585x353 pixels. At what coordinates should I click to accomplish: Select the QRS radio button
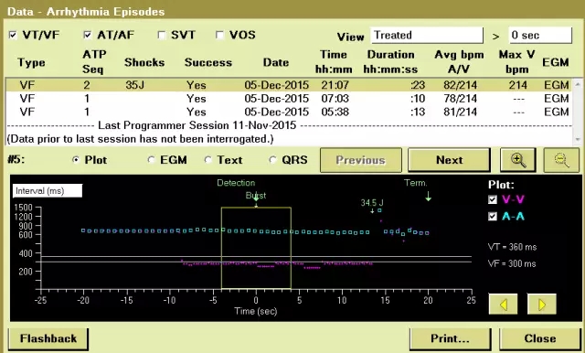(x=272, y=160)
